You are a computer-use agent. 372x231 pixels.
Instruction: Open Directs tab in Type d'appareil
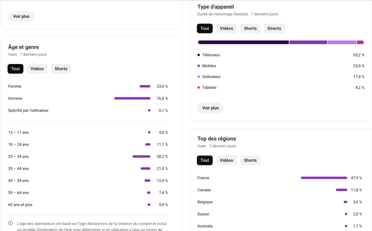point(274,28)
